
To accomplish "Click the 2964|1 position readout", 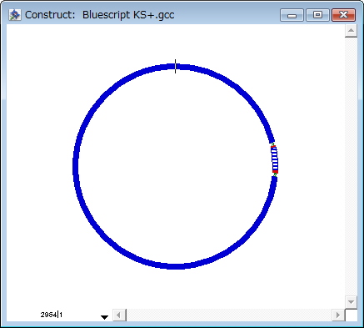I will pos(52,315).
